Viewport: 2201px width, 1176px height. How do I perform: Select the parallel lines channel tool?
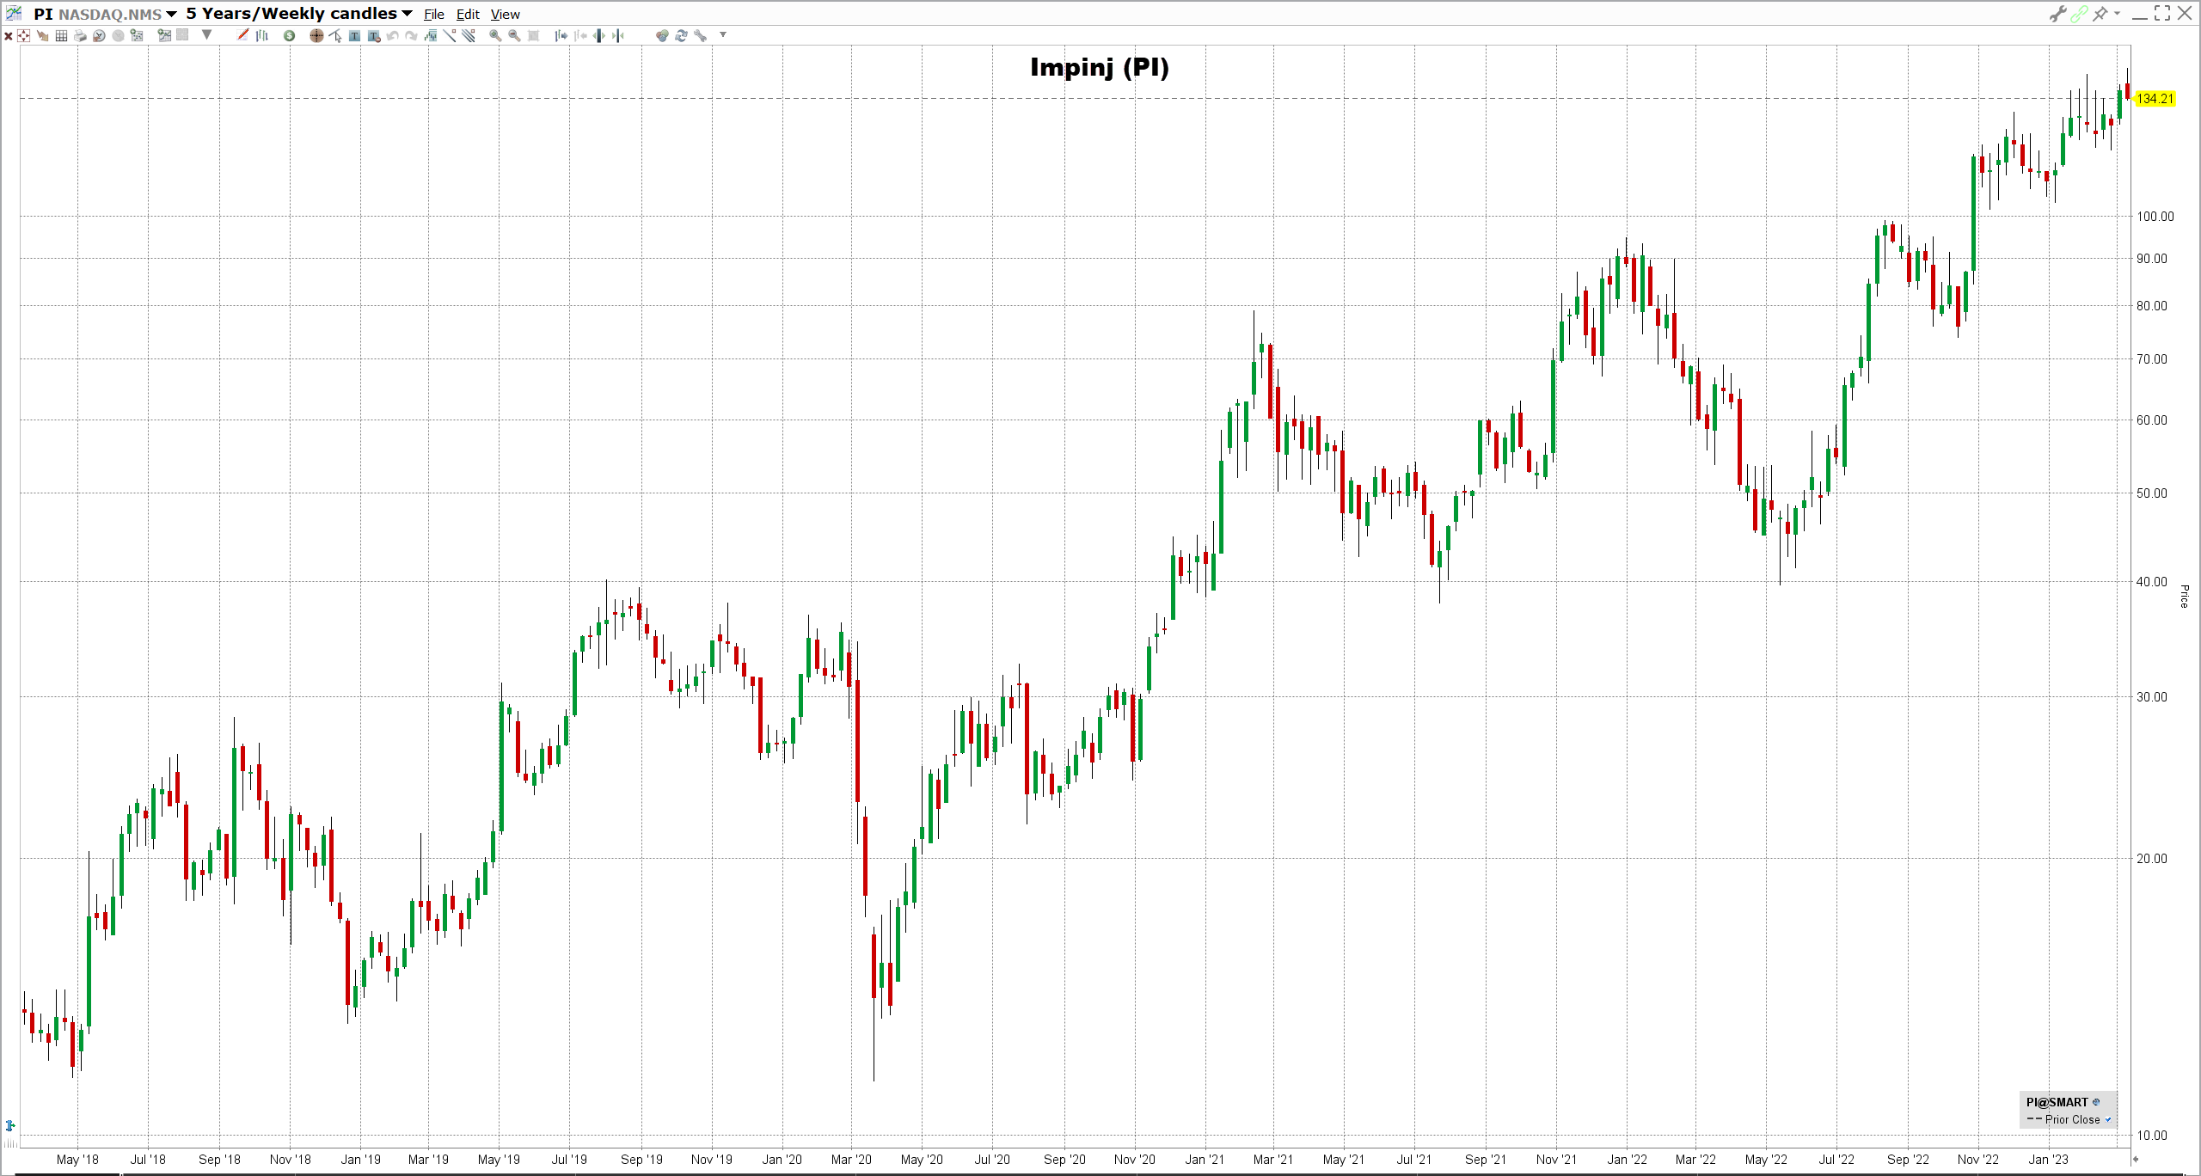click(468, 35)
